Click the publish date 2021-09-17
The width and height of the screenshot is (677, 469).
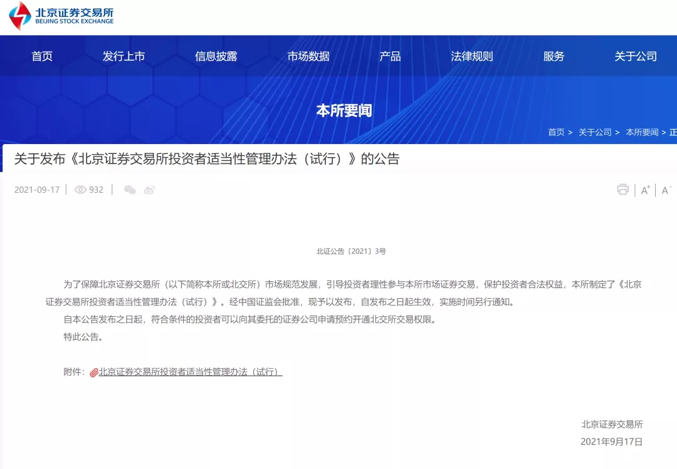(37, 190)
